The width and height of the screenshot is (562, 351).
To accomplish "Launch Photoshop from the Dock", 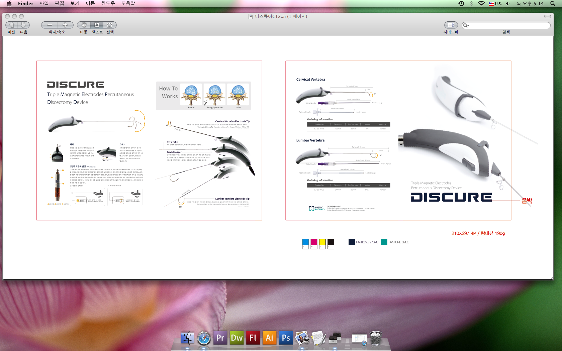I will click(x=286, y=338).
